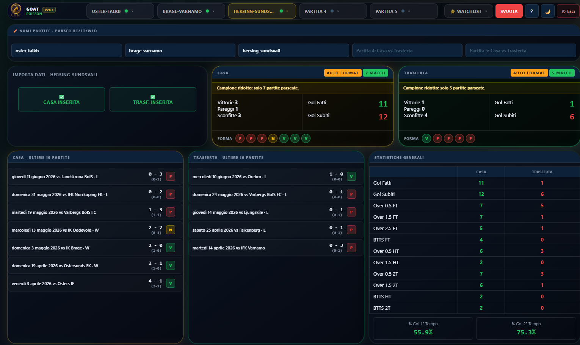Click the % Gol 2° Tempo 75.3% card
Viewport: 580px width, 345px height.
[526, 328]
